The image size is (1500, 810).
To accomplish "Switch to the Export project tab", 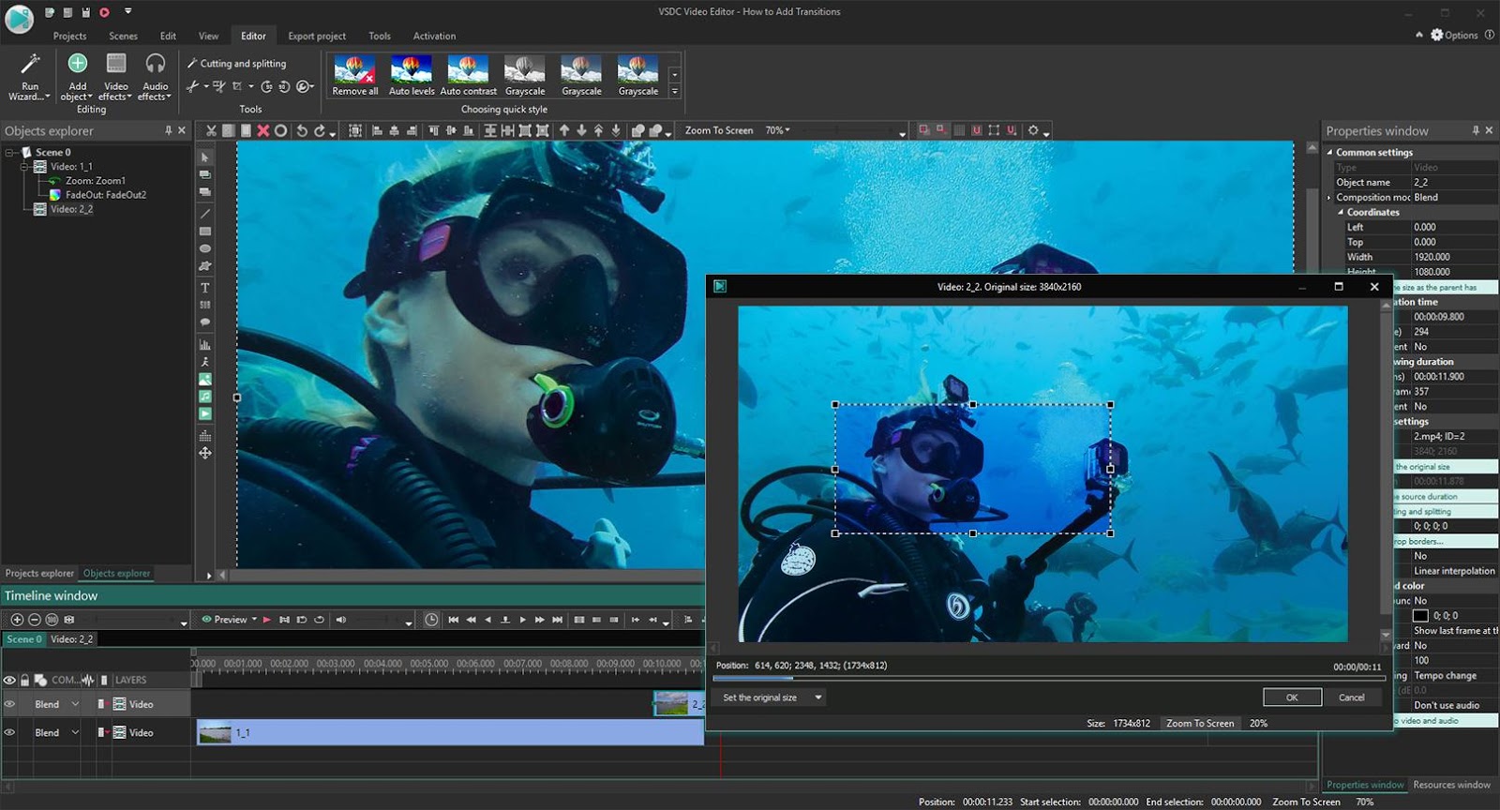I will point(317,36).
